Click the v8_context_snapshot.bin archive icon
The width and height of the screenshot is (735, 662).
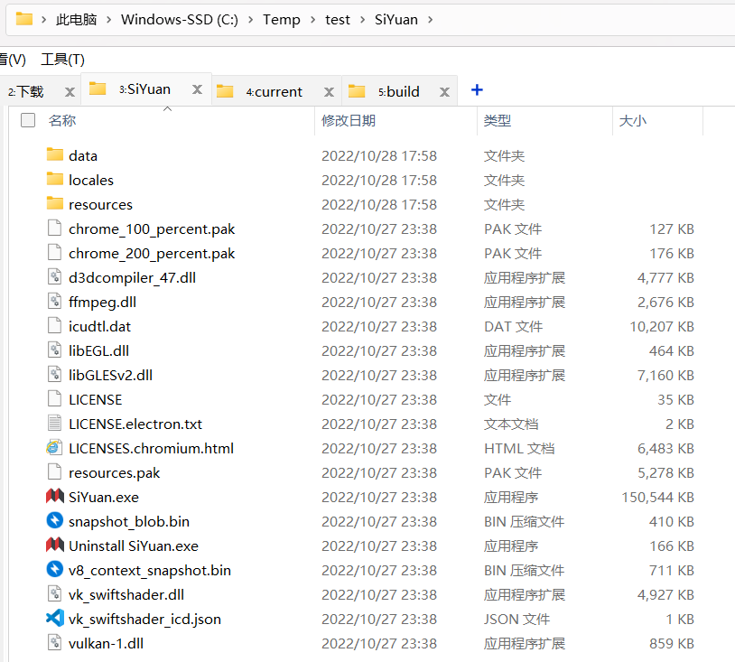55,569
